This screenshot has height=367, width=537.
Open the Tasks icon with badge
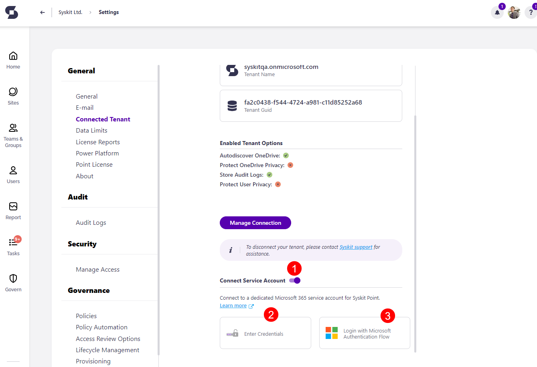[x=13, y=244]
